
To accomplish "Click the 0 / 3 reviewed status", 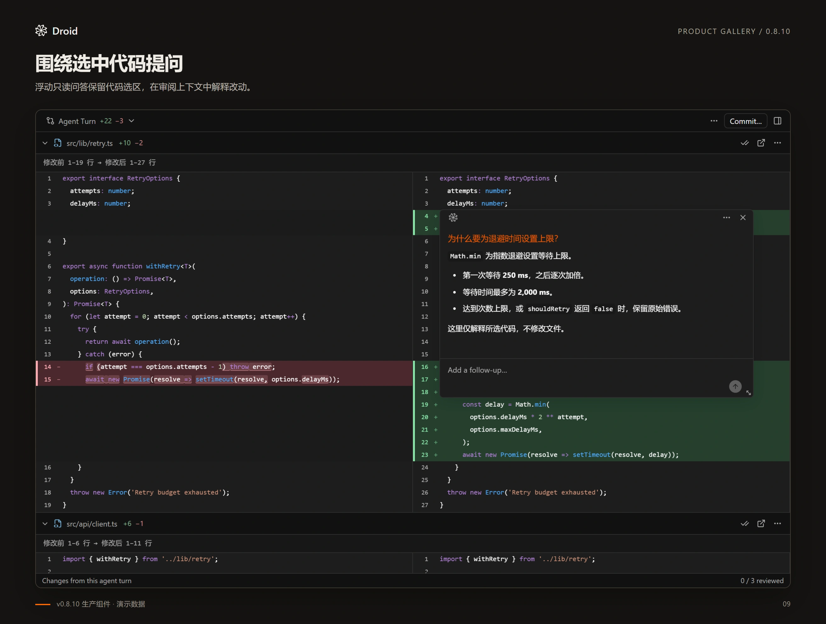I will (762, 581).
